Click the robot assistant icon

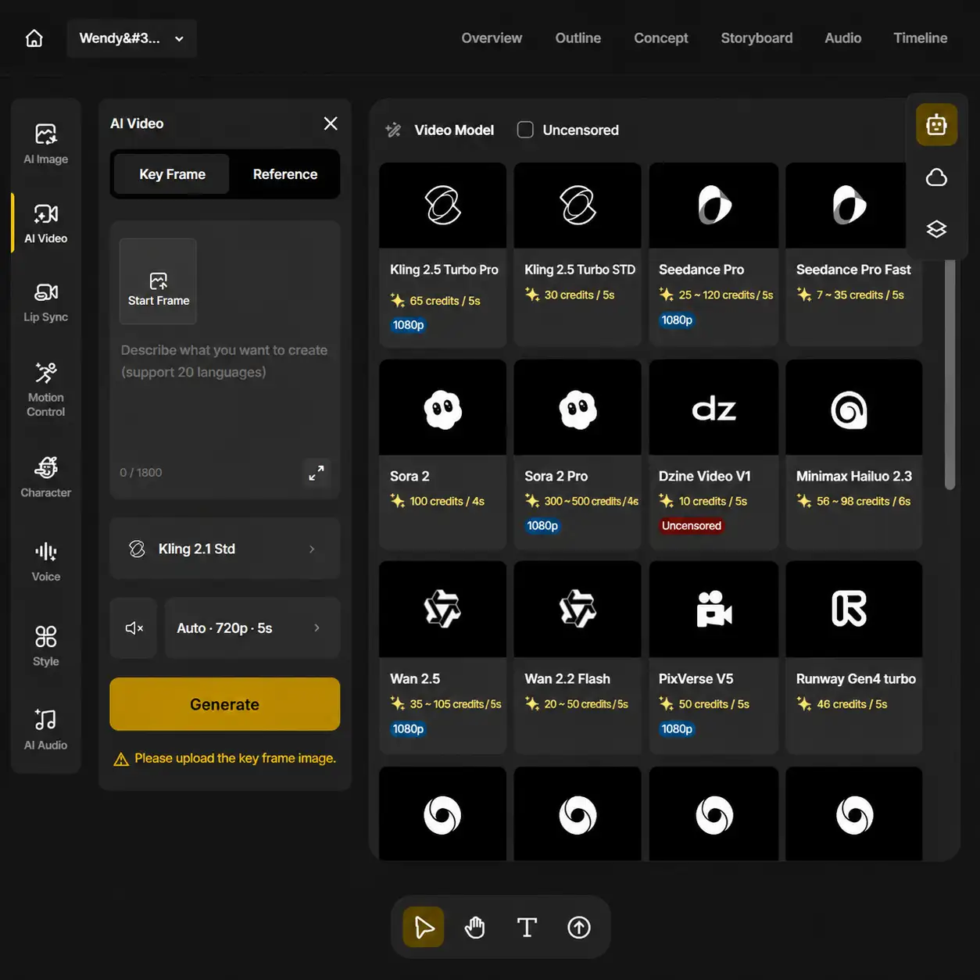(x=937, y=124)
